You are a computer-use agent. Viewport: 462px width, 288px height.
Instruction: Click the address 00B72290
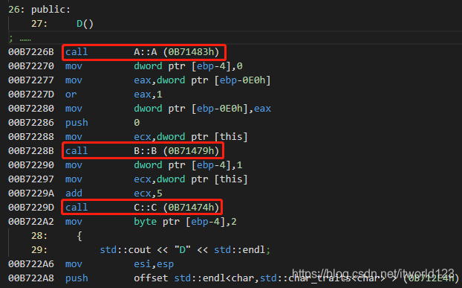(31, 165)
